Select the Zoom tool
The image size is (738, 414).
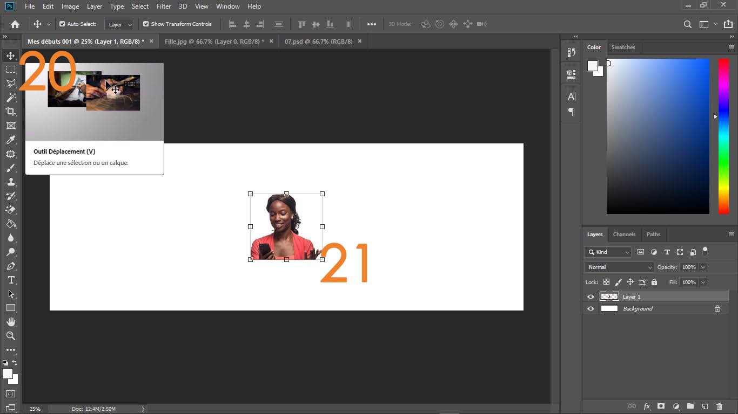tap(11, 336)
